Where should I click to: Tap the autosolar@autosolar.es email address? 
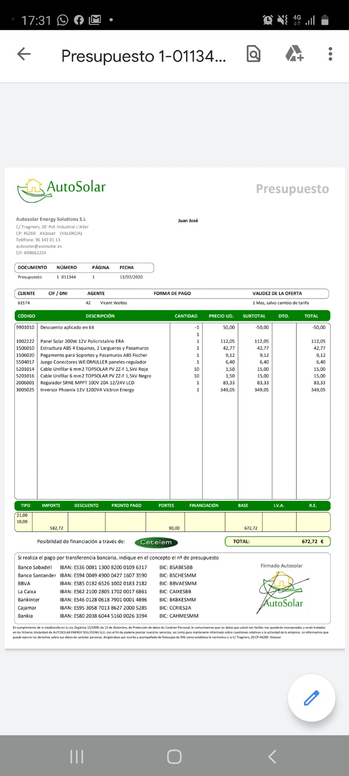click(39, 246)
